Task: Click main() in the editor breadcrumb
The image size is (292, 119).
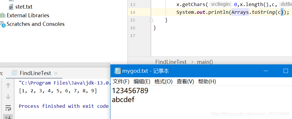Action: click(x=205, y=62)
